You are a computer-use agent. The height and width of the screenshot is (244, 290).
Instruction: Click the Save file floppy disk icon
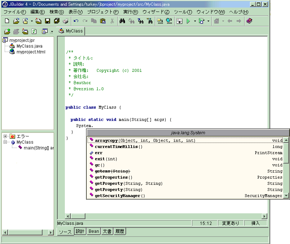pos(47,21)
